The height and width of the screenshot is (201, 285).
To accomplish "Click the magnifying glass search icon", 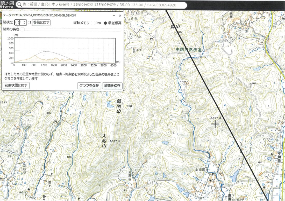I will 19,5.
